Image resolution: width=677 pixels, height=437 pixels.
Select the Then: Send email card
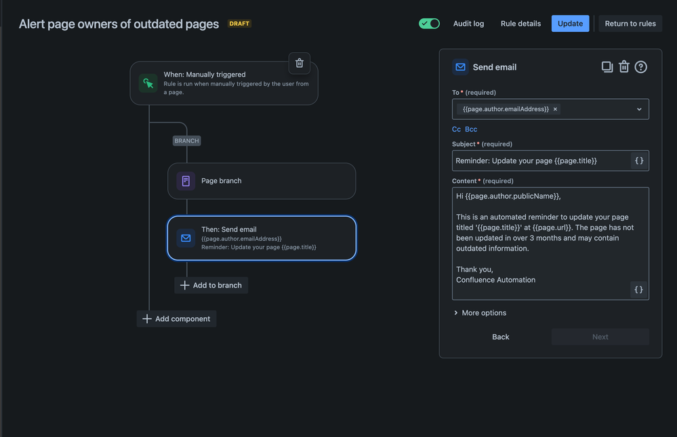point(262,238)
